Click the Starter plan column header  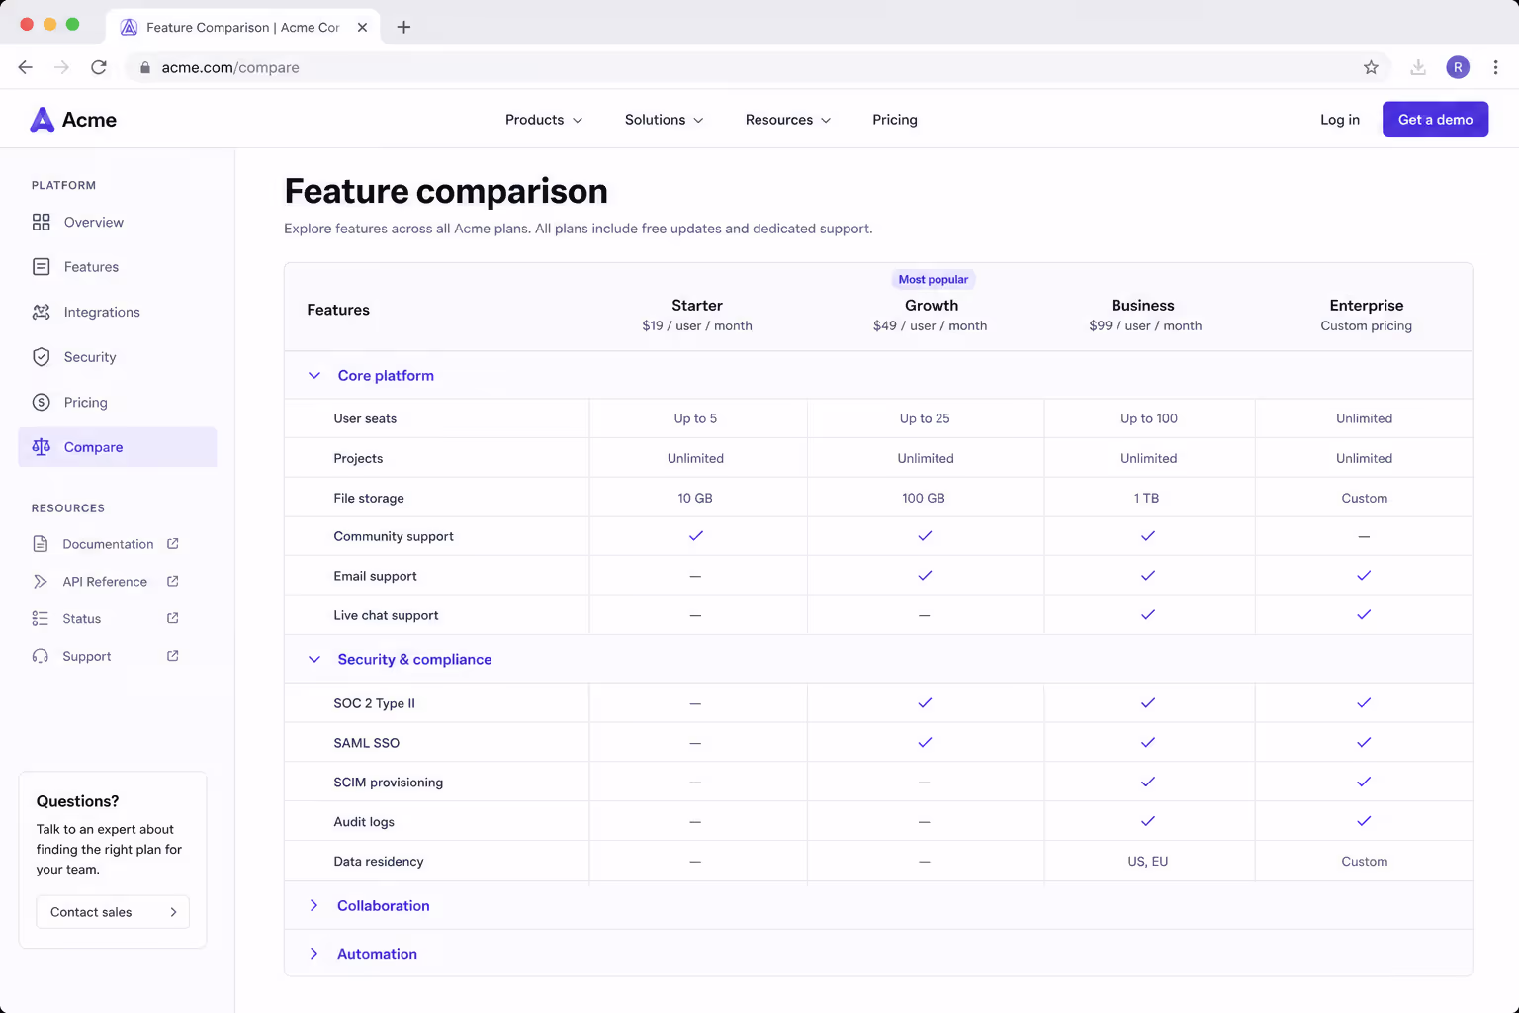coord(697,315)
